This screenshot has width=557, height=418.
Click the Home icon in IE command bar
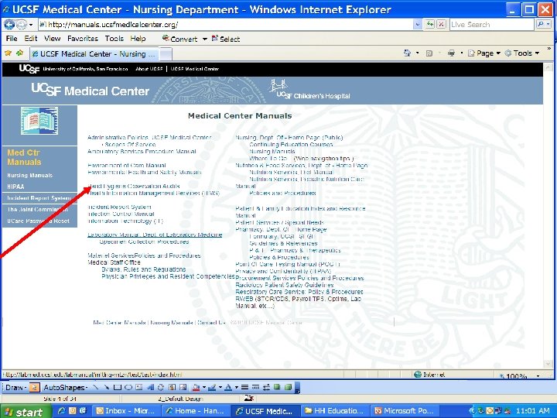pyautogui.click(x=407, y=53)
